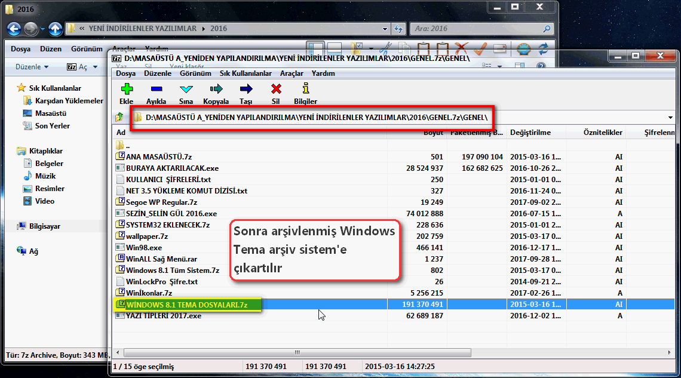The image size is (681, 378).
Task: Expand the 7-Zip address bar path dropdown
Action: point(670,118)
